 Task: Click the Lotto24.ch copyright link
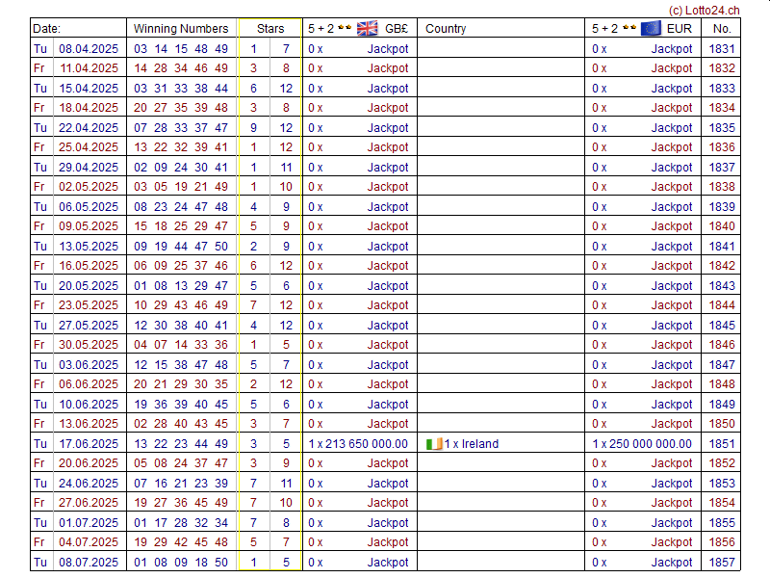tap(704, 10)
